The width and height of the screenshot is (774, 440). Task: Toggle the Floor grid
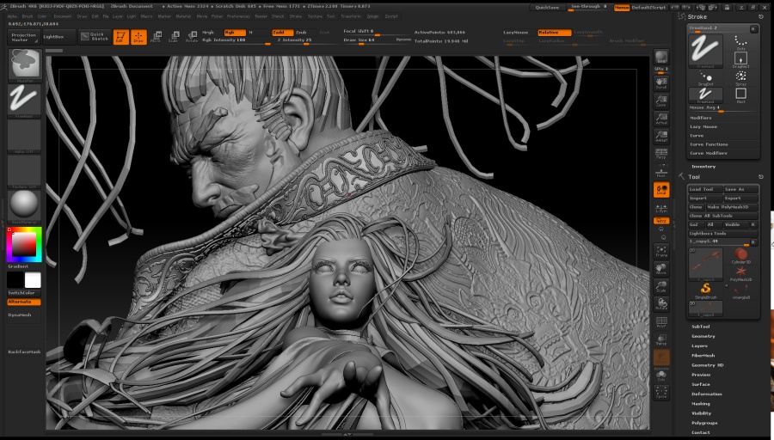(661, 172)
